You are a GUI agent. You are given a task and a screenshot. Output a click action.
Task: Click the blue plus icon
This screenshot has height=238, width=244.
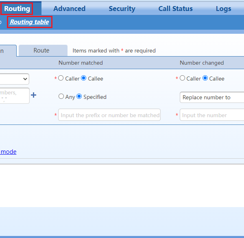(34, 95)
